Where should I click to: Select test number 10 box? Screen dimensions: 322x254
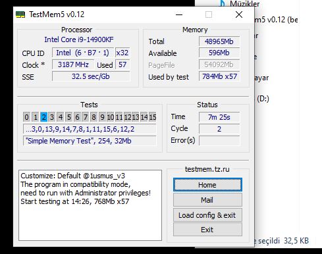point(111,117)
